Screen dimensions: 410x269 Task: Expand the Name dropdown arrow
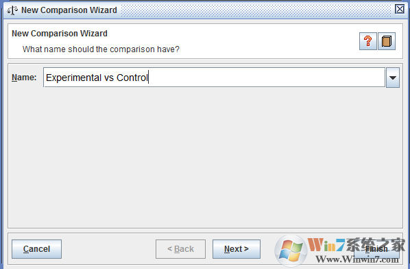pyautogui.click(x=393, y=78)
